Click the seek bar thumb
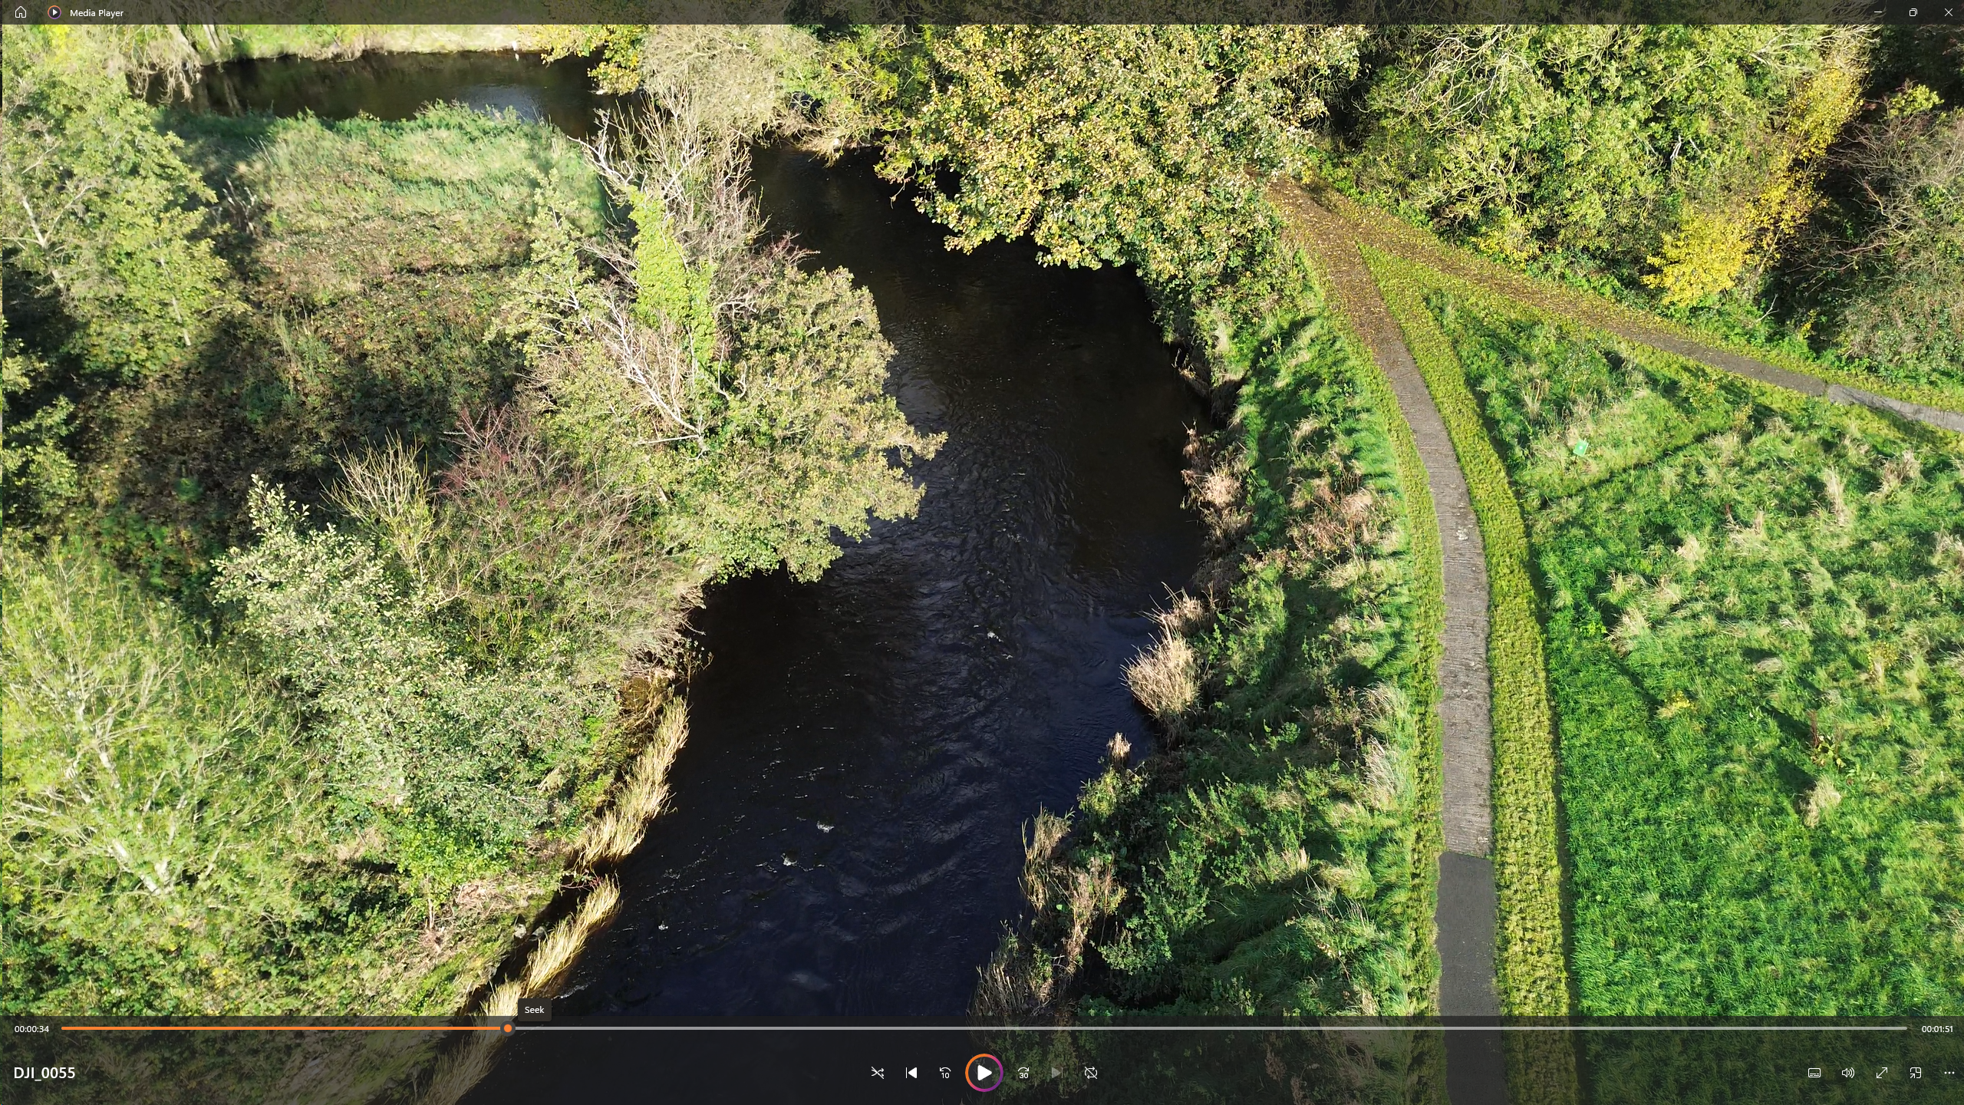 click(508, 1028)
